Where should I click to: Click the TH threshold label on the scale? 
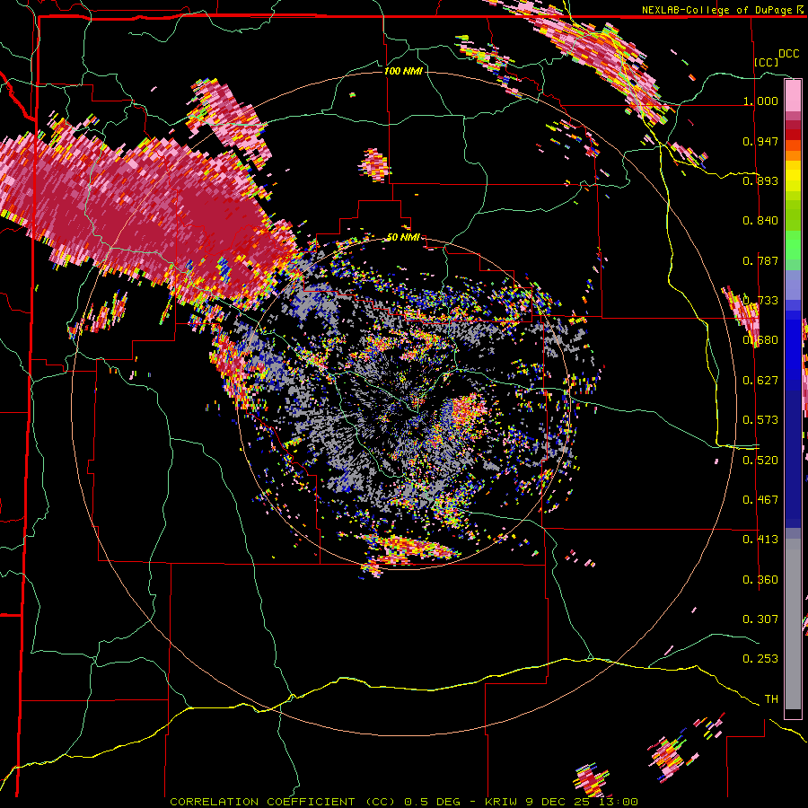(x=771, y=699)
